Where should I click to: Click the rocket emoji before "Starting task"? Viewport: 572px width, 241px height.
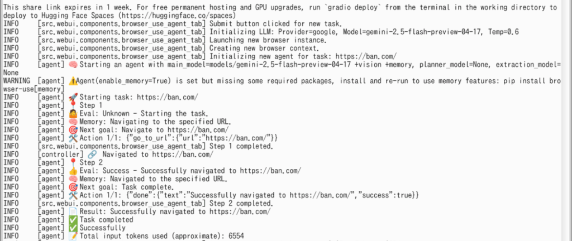[73, 97]
